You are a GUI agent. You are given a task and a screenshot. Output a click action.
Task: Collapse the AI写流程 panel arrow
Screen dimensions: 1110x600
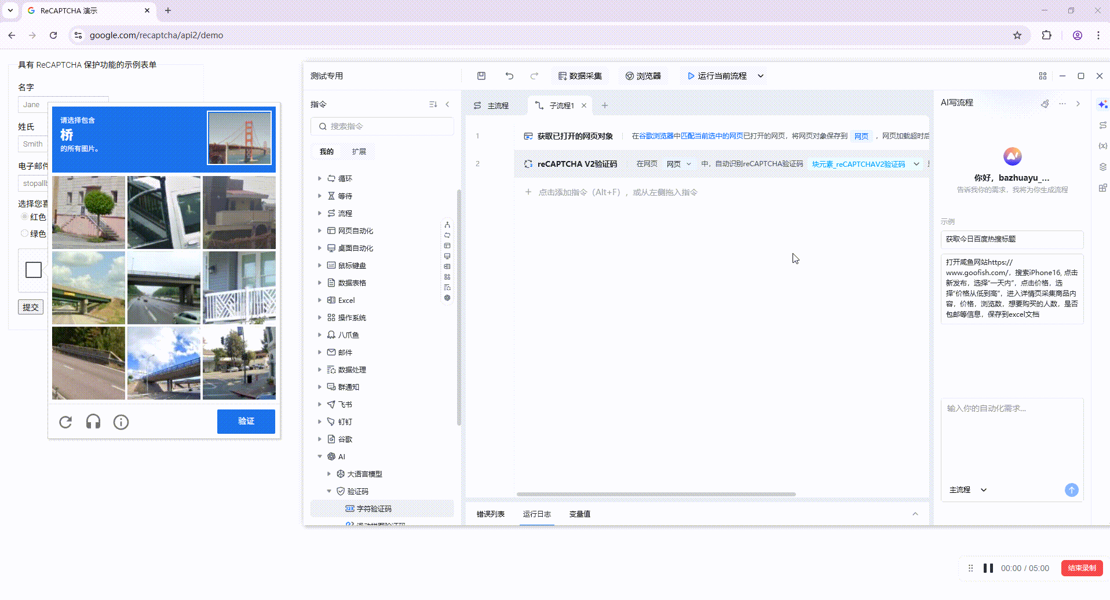coord(1078,104)
